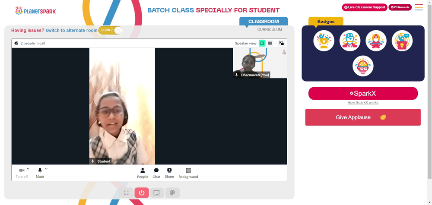Open the hamburger menu
The height and width of the screenshot is (205, 432).
pos(419,7)
